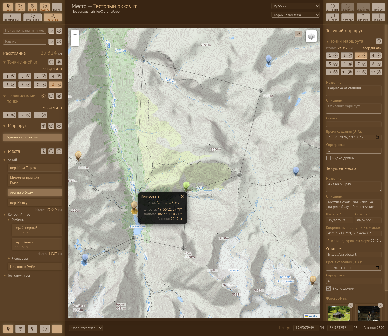Add a new ruler point with plus icon
This screenshot has width=388, height=336.
coord(51,62)
